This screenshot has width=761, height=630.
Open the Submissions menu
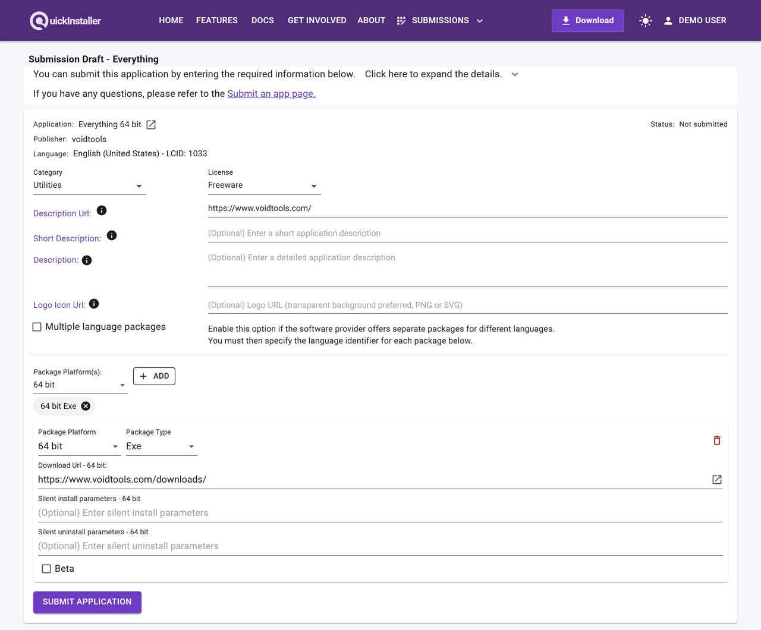pos(440,21)
